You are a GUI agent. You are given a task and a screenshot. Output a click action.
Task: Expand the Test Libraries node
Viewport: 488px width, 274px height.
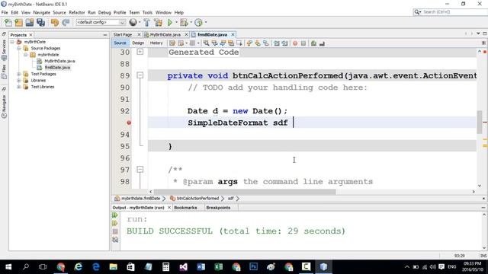(x=18, y=87)
